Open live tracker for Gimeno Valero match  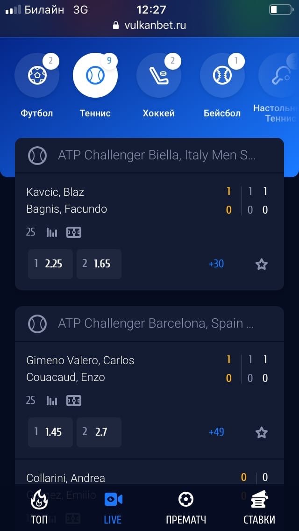pyautogui.click(x=74, y=401)
